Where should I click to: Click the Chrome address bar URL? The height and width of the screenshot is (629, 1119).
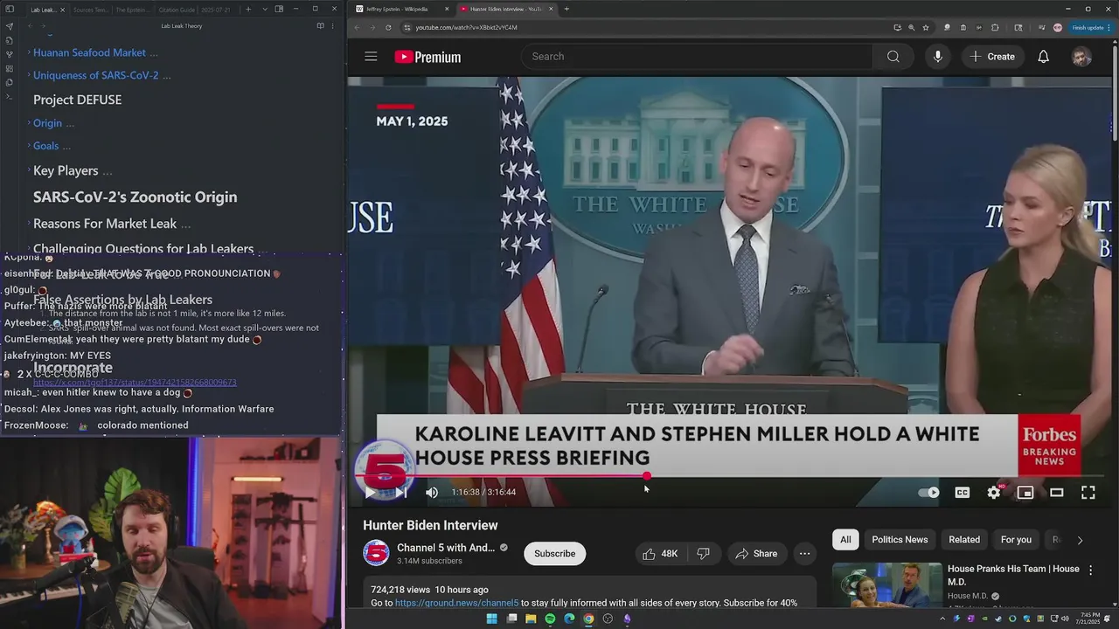point(466,27)
